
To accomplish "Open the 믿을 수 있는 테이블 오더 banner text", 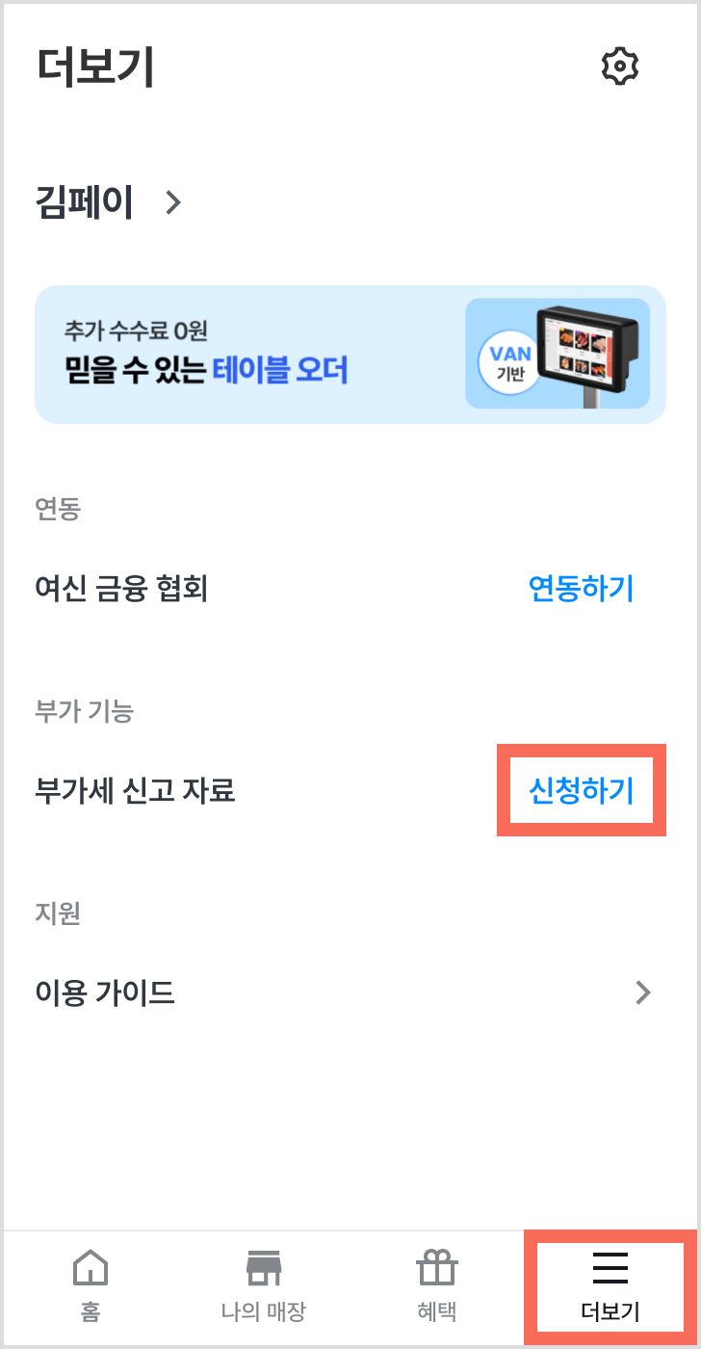I will click(x=207, y=369).
